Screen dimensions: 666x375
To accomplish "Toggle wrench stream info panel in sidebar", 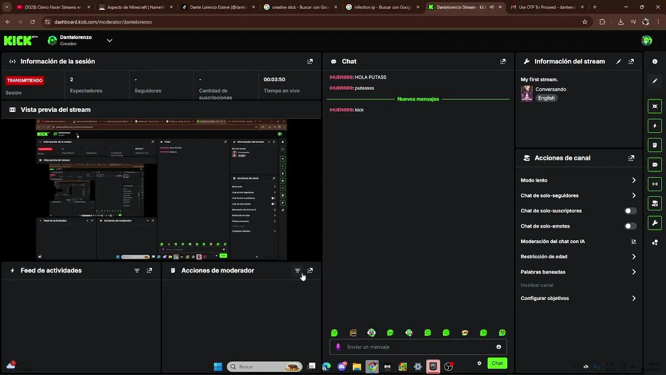I will pyautogui.click(x=655, y=223).
